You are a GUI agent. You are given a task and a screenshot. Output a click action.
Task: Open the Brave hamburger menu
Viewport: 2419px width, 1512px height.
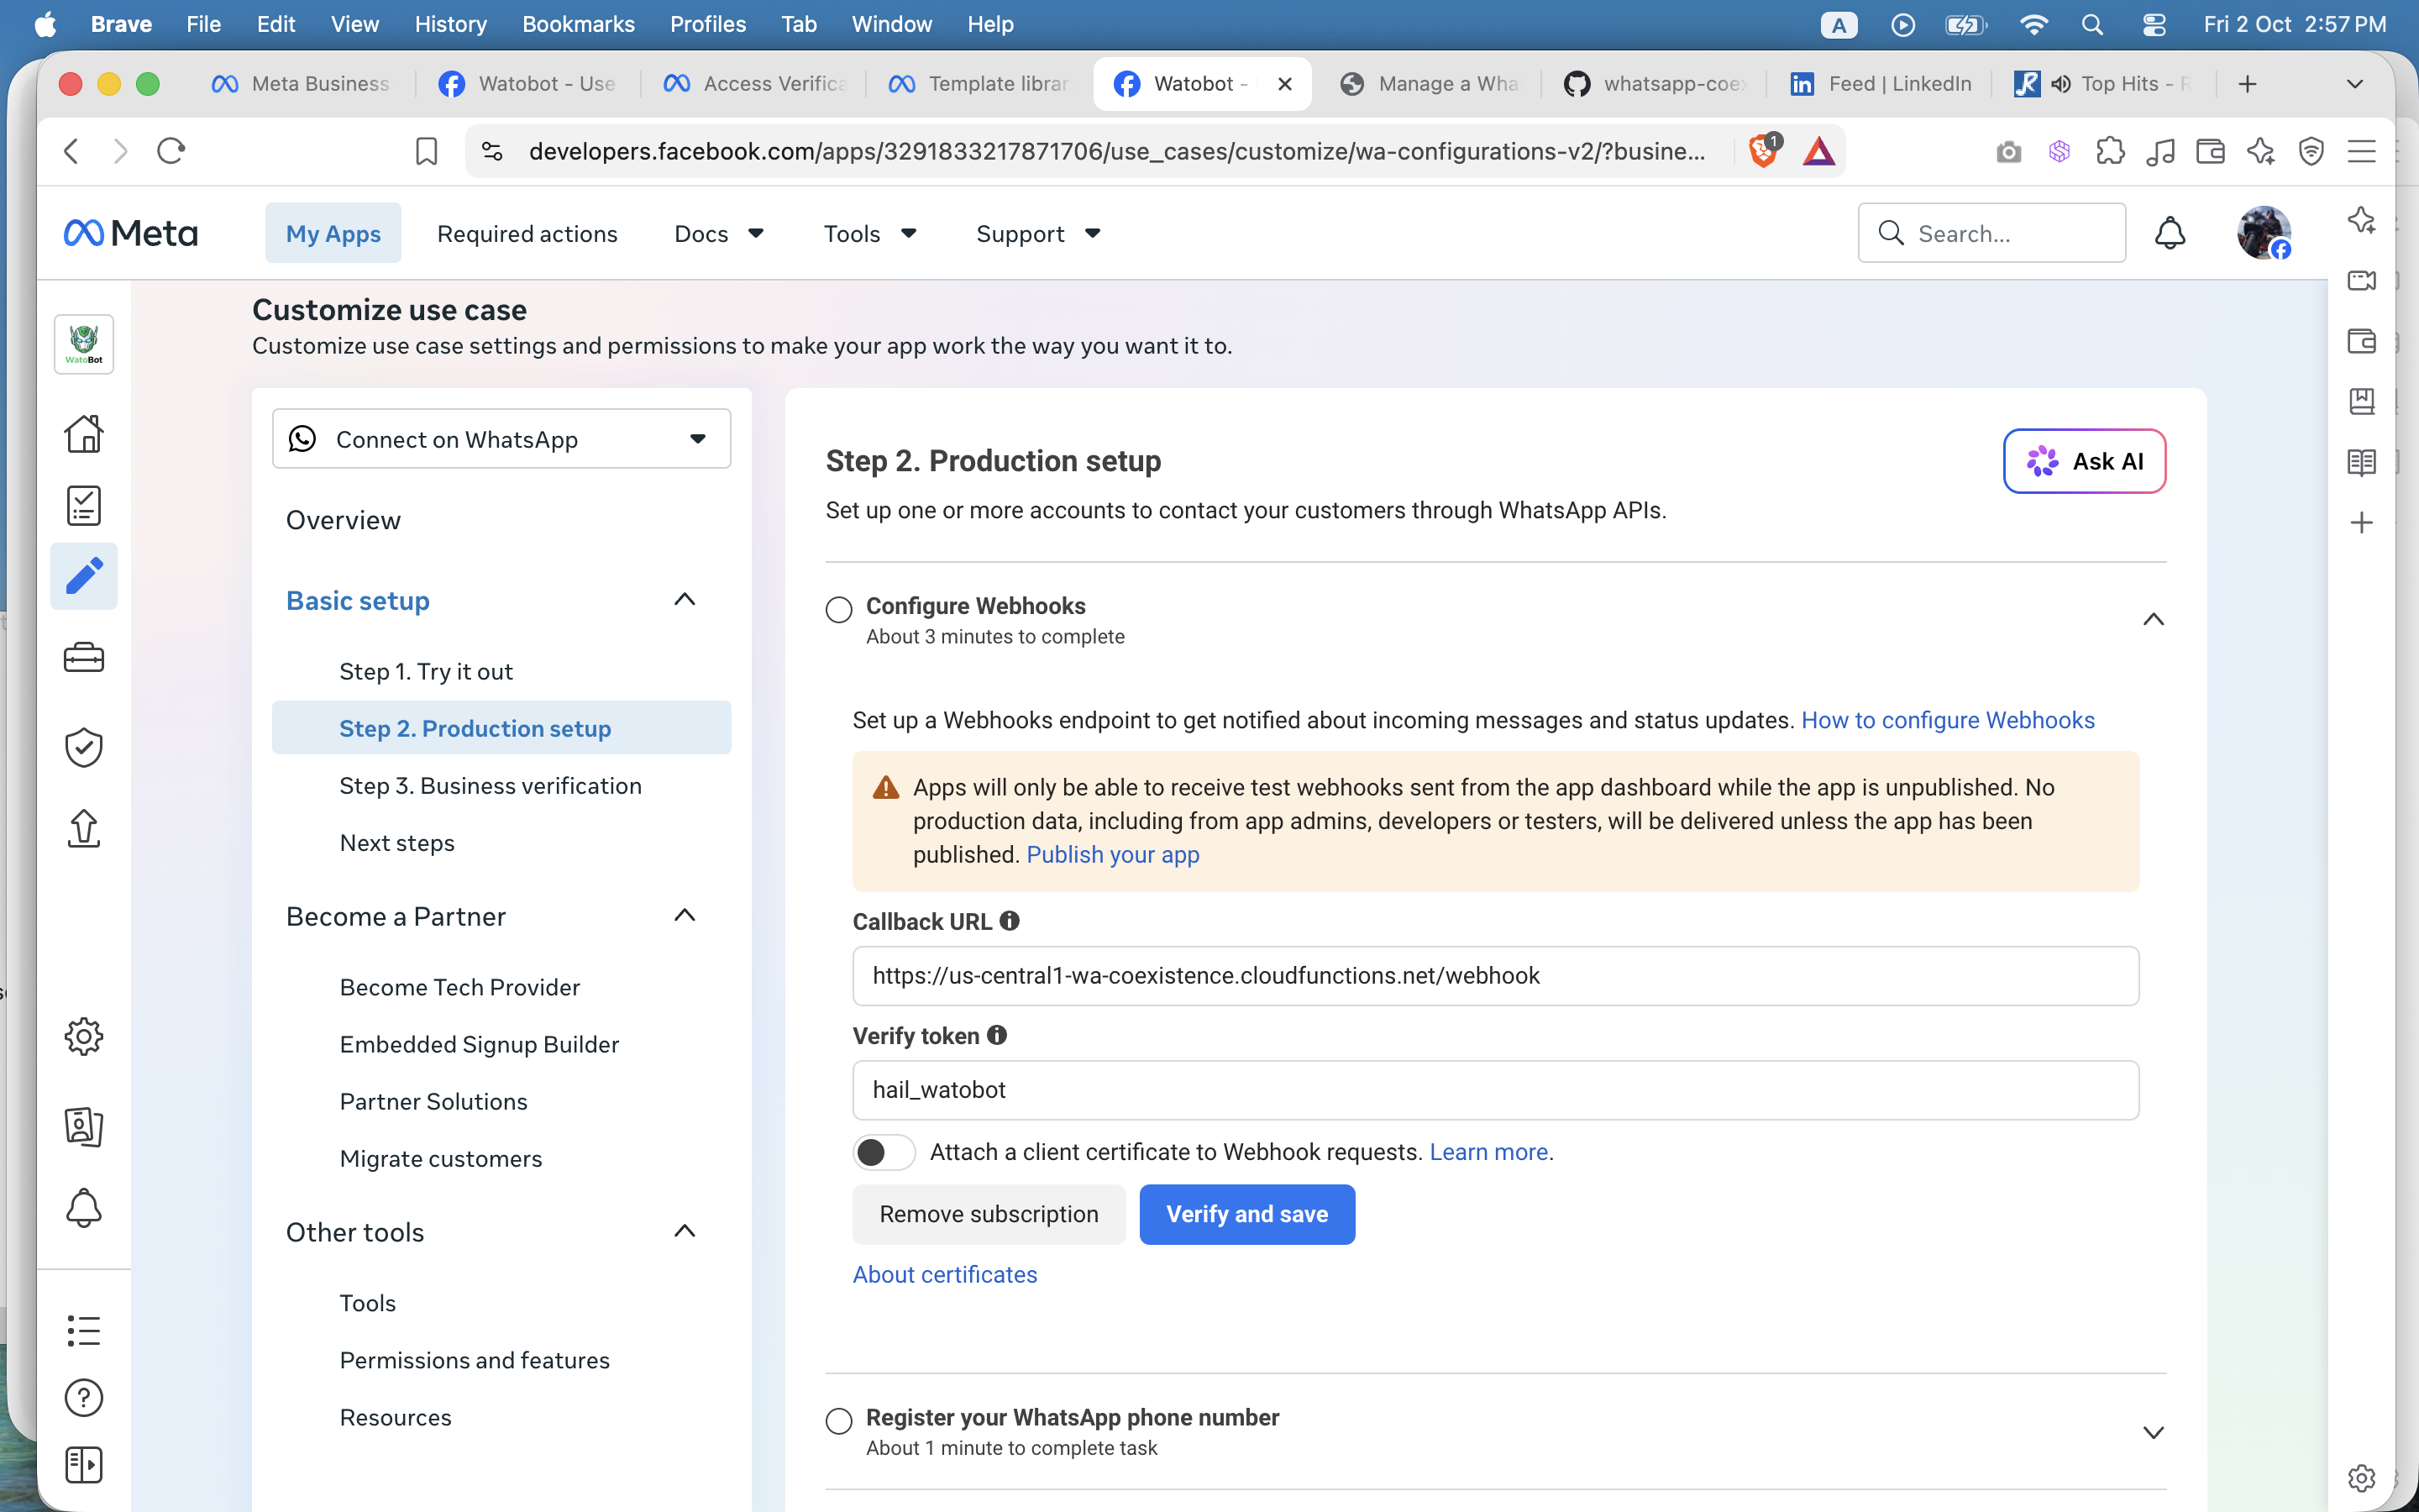point(2362,151)
